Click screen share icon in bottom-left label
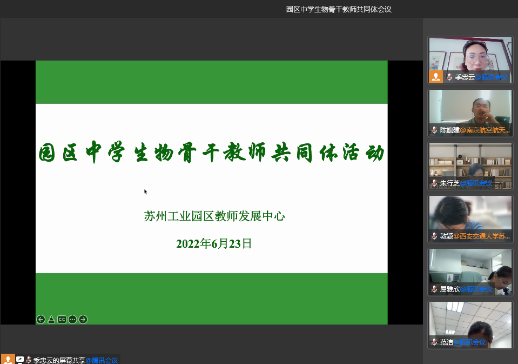The width and height of the screenshot is (518, 364). (x=20, y=360)
